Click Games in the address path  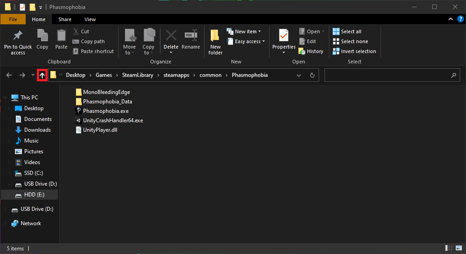[104, 75]
